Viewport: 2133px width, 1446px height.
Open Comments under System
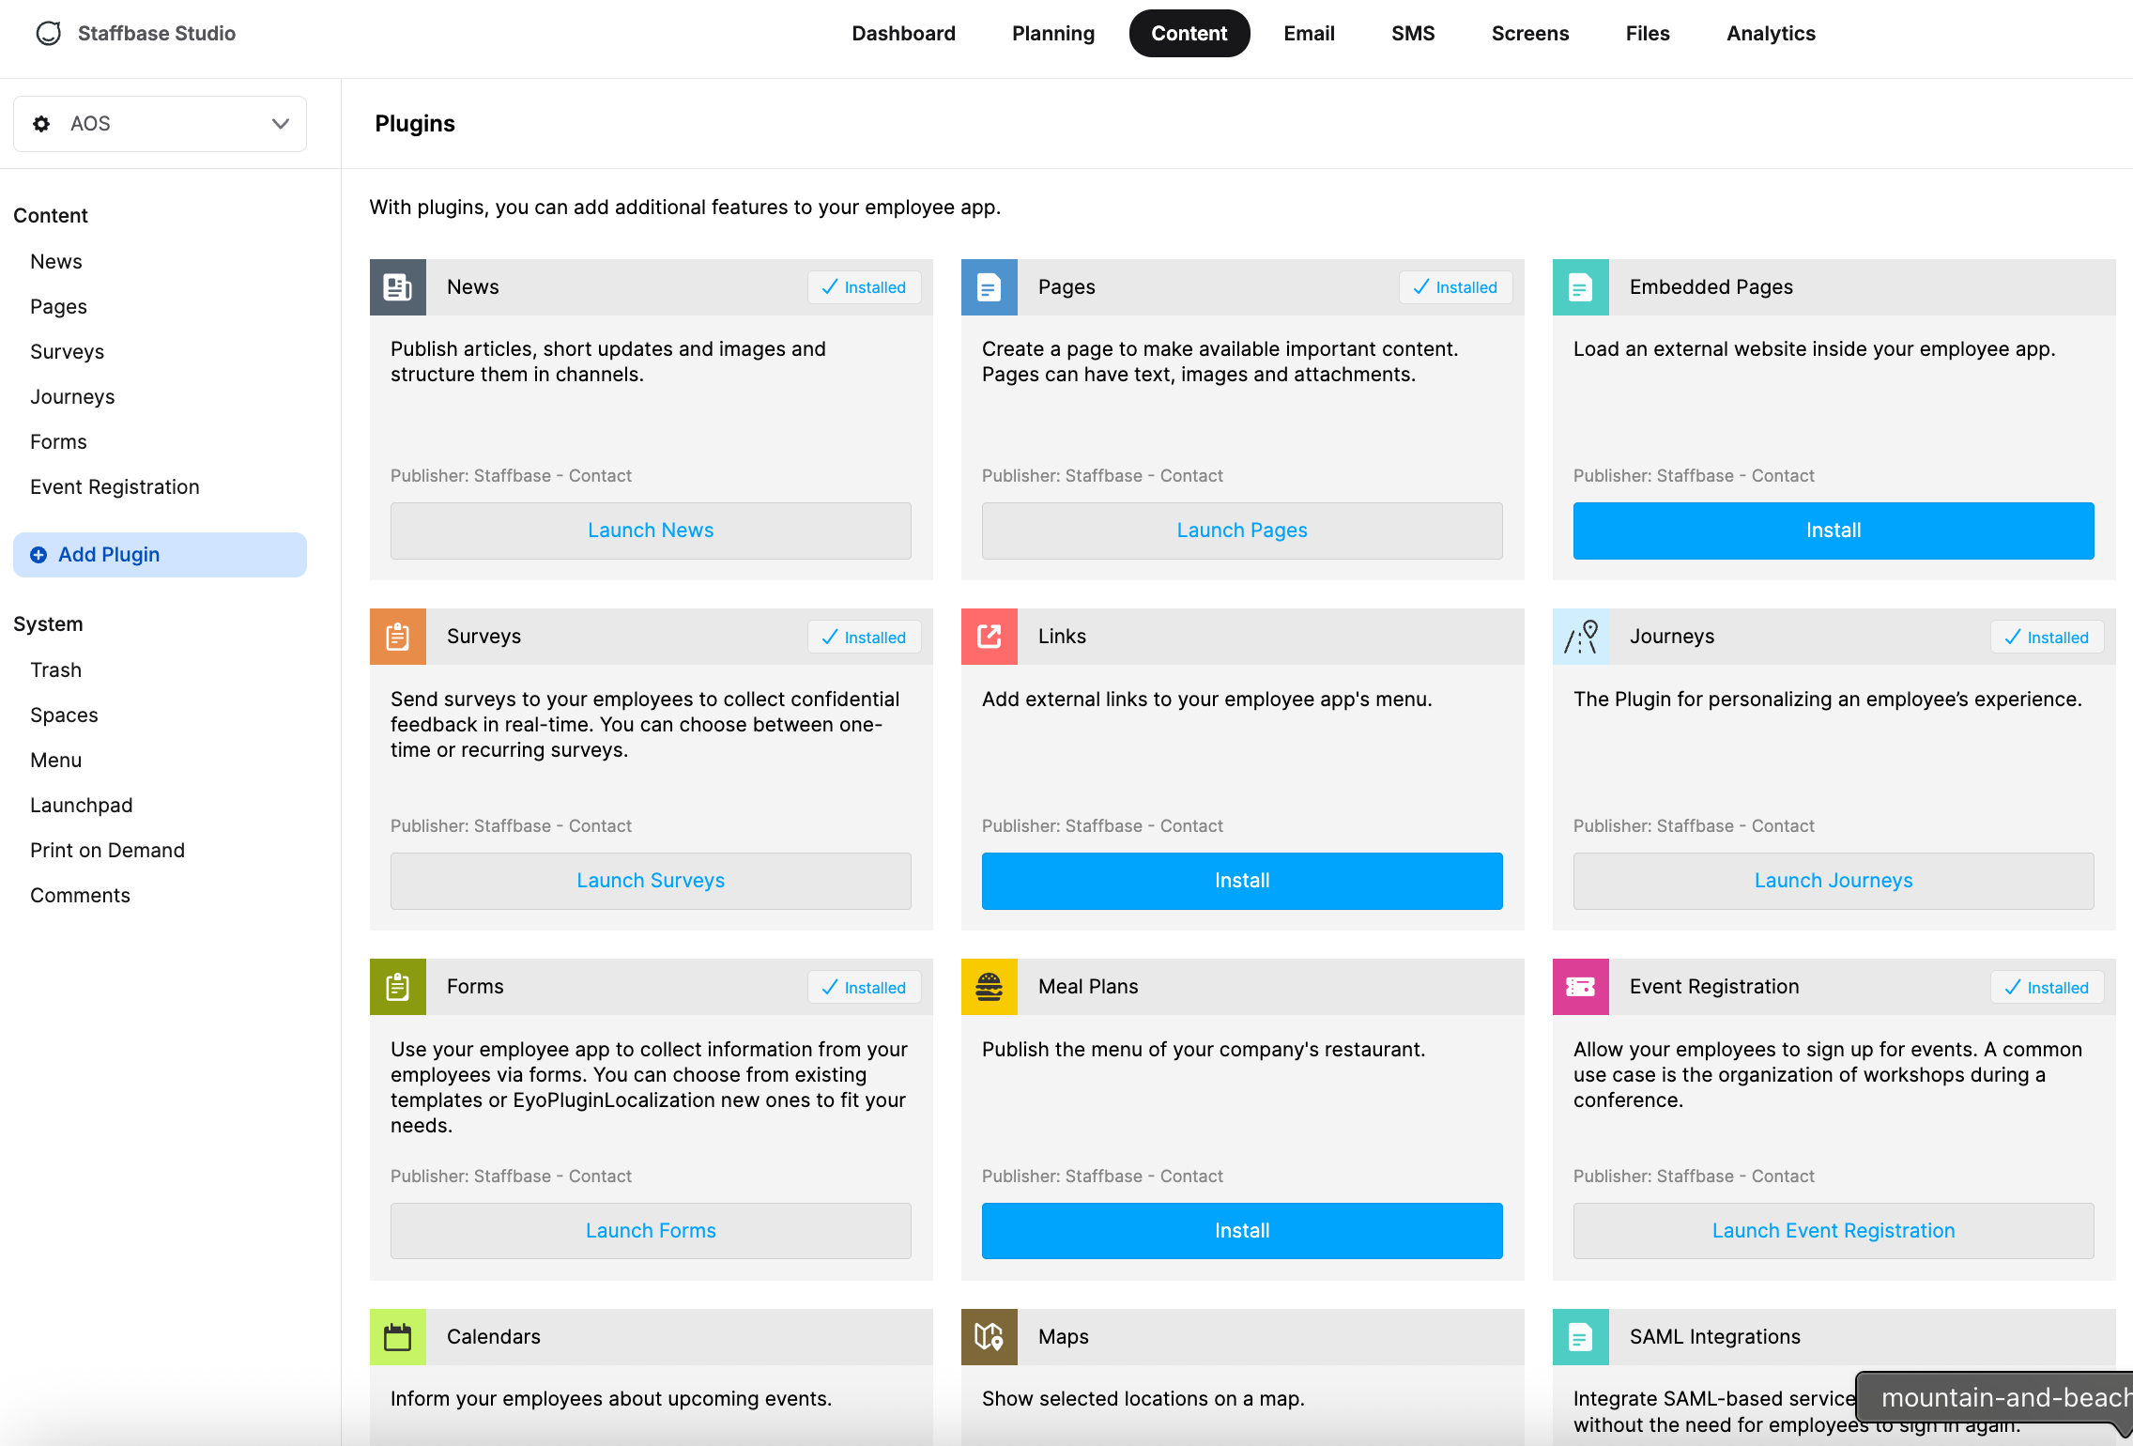point(80,896)
